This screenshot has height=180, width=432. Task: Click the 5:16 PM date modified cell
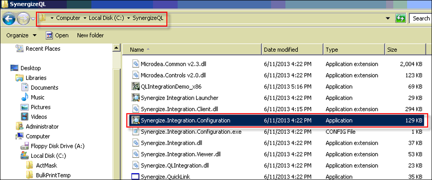tap(288, 87)
